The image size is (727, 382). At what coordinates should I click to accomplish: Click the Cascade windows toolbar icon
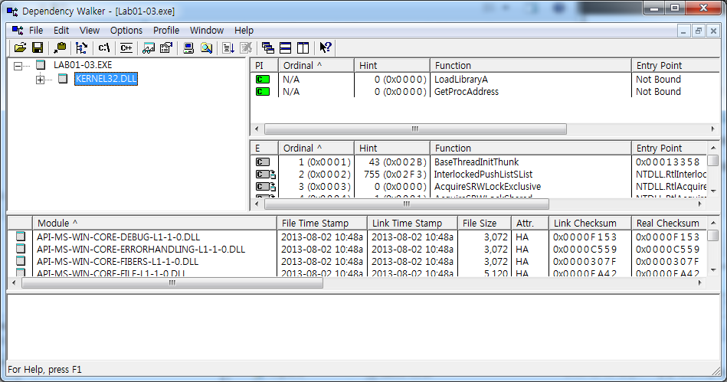(x=267, y=47)
